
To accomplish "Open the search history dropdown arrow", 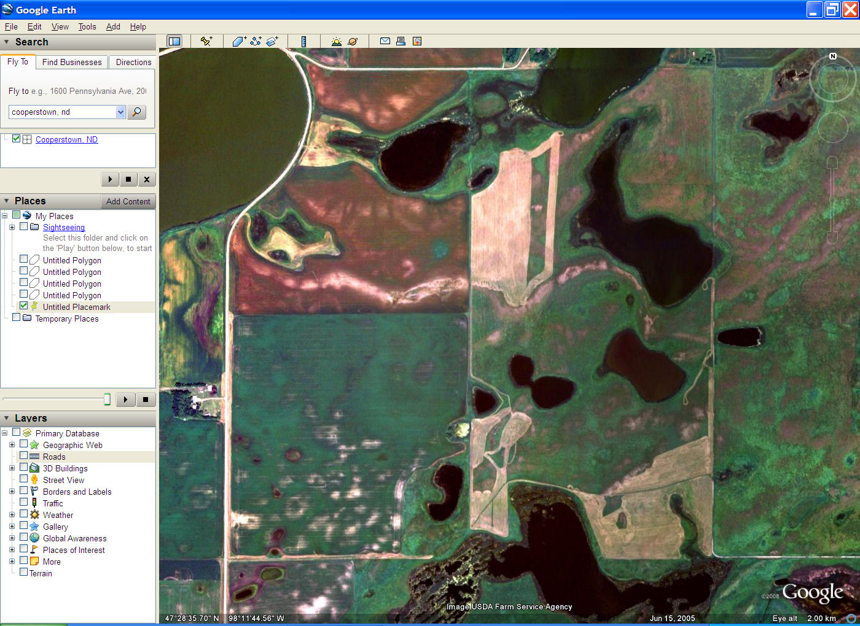I will [120, 112].
